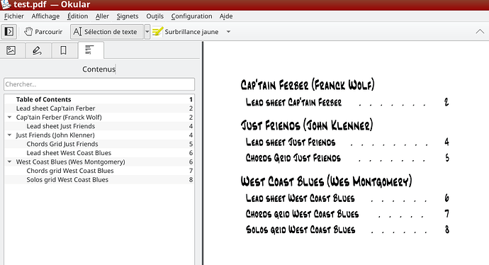Image resolution: width=489 pixels, height=265 pixels.
Task: Collapse the toolbar with the chevron arrow
Action: pyautogui.click(x=480, y=31)
